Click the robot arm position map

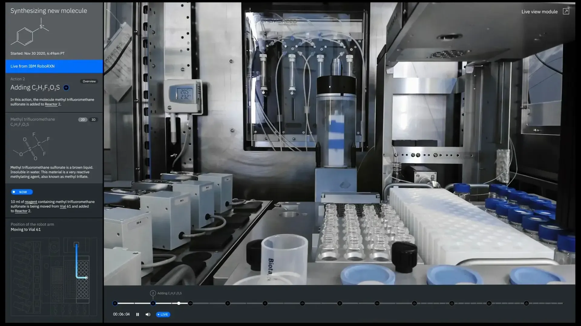point(54,276)
